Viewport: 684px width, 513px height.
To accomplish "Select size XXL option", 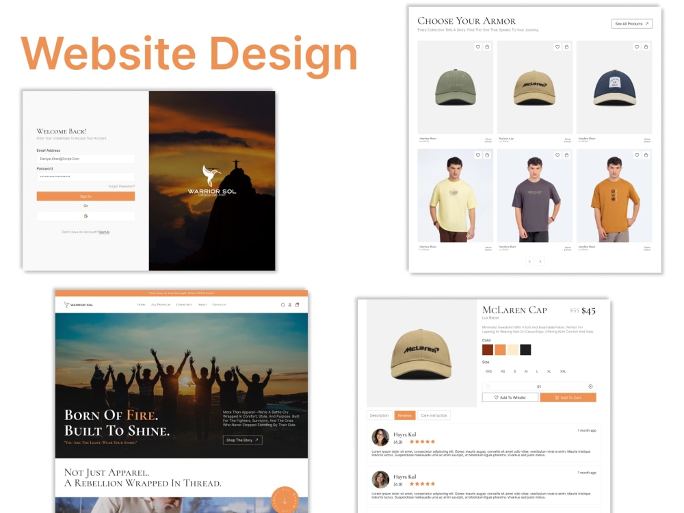I will coord(563,371).
